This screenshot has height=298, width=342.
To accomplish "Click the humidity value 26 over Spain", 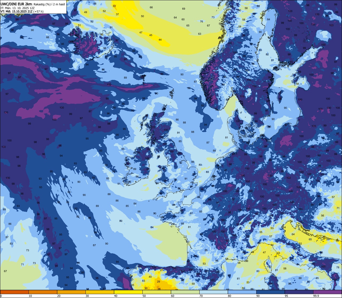I will [159, 289].
